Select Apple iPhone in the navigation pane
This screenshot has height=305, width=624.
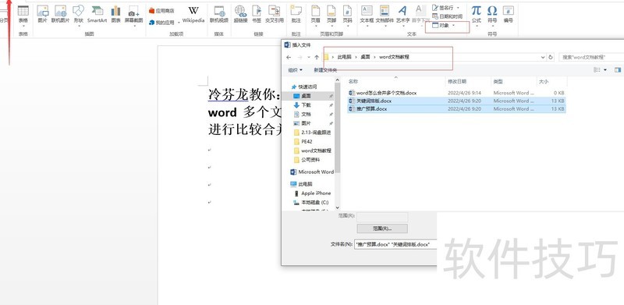(313, 193)
